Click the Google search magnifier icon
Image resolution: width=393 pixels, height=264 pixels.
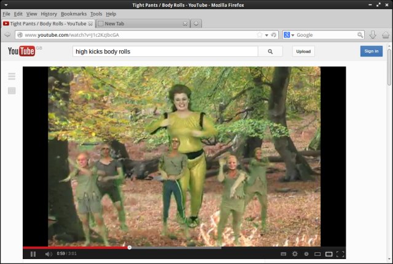(360, 35)
